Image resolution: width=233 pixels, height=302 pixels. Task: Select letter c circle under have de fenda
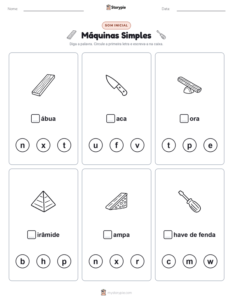[x=169, y=261]
